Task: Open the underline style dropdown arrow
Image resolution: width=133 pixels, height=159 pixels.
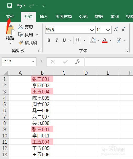Action: [x=70, y=40]
